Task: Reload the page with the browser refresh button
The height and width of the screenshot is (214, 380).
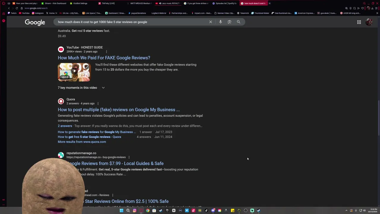Action: coord(17,8)
